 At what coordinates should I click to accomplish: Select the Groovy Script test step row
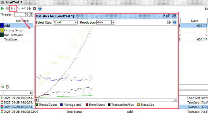click(x=17, y=30)
